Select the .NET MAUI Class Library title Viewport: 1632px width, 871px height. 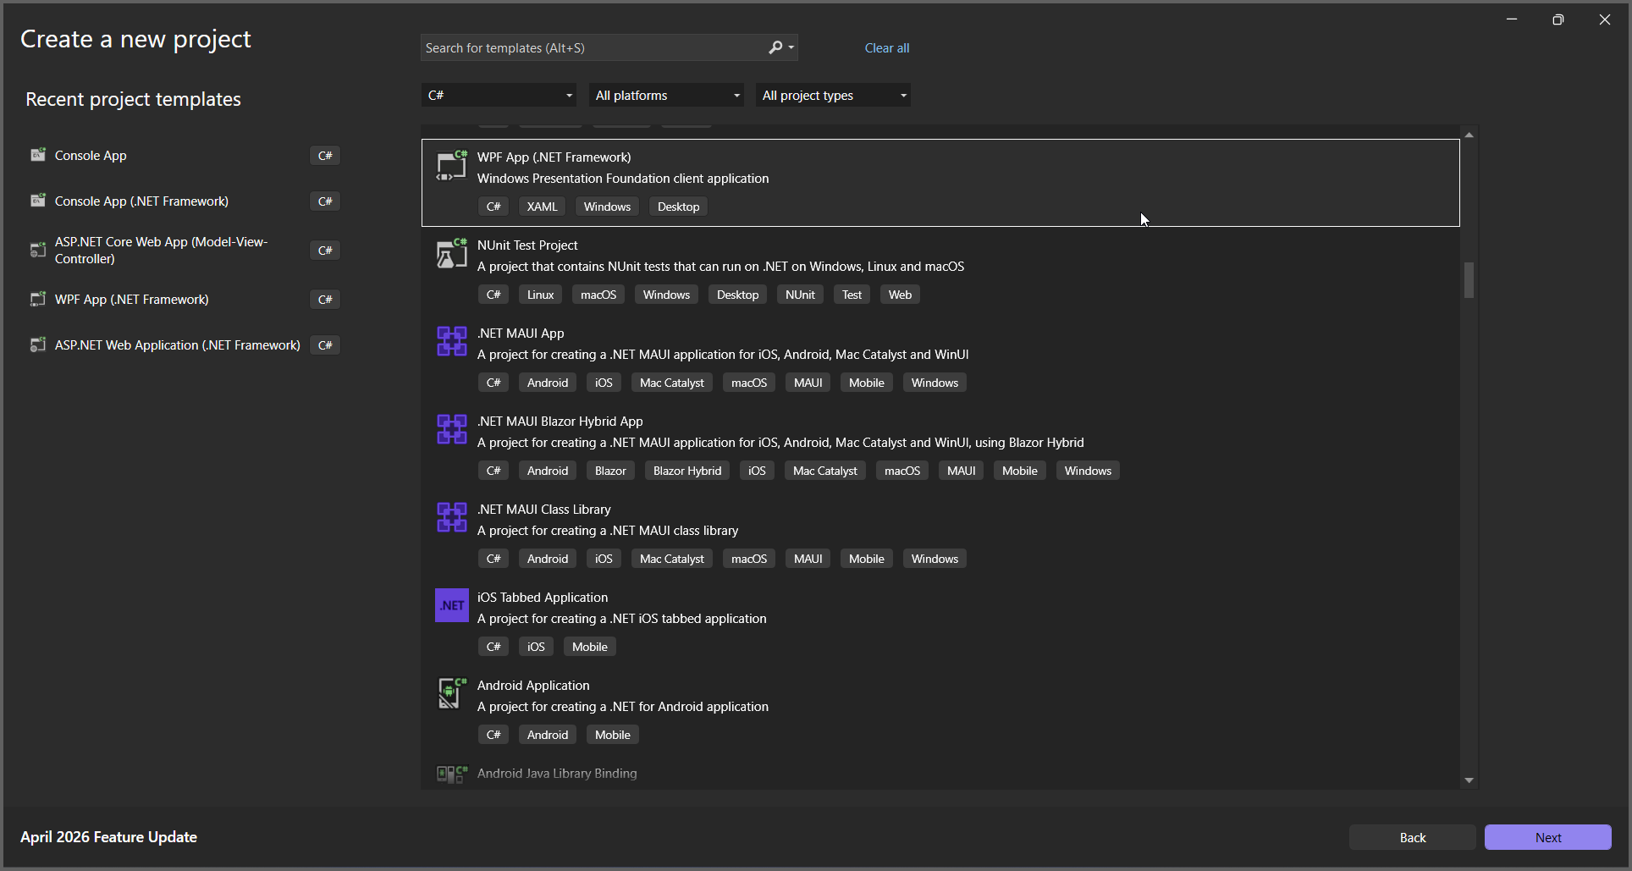(x=544, y=509)
